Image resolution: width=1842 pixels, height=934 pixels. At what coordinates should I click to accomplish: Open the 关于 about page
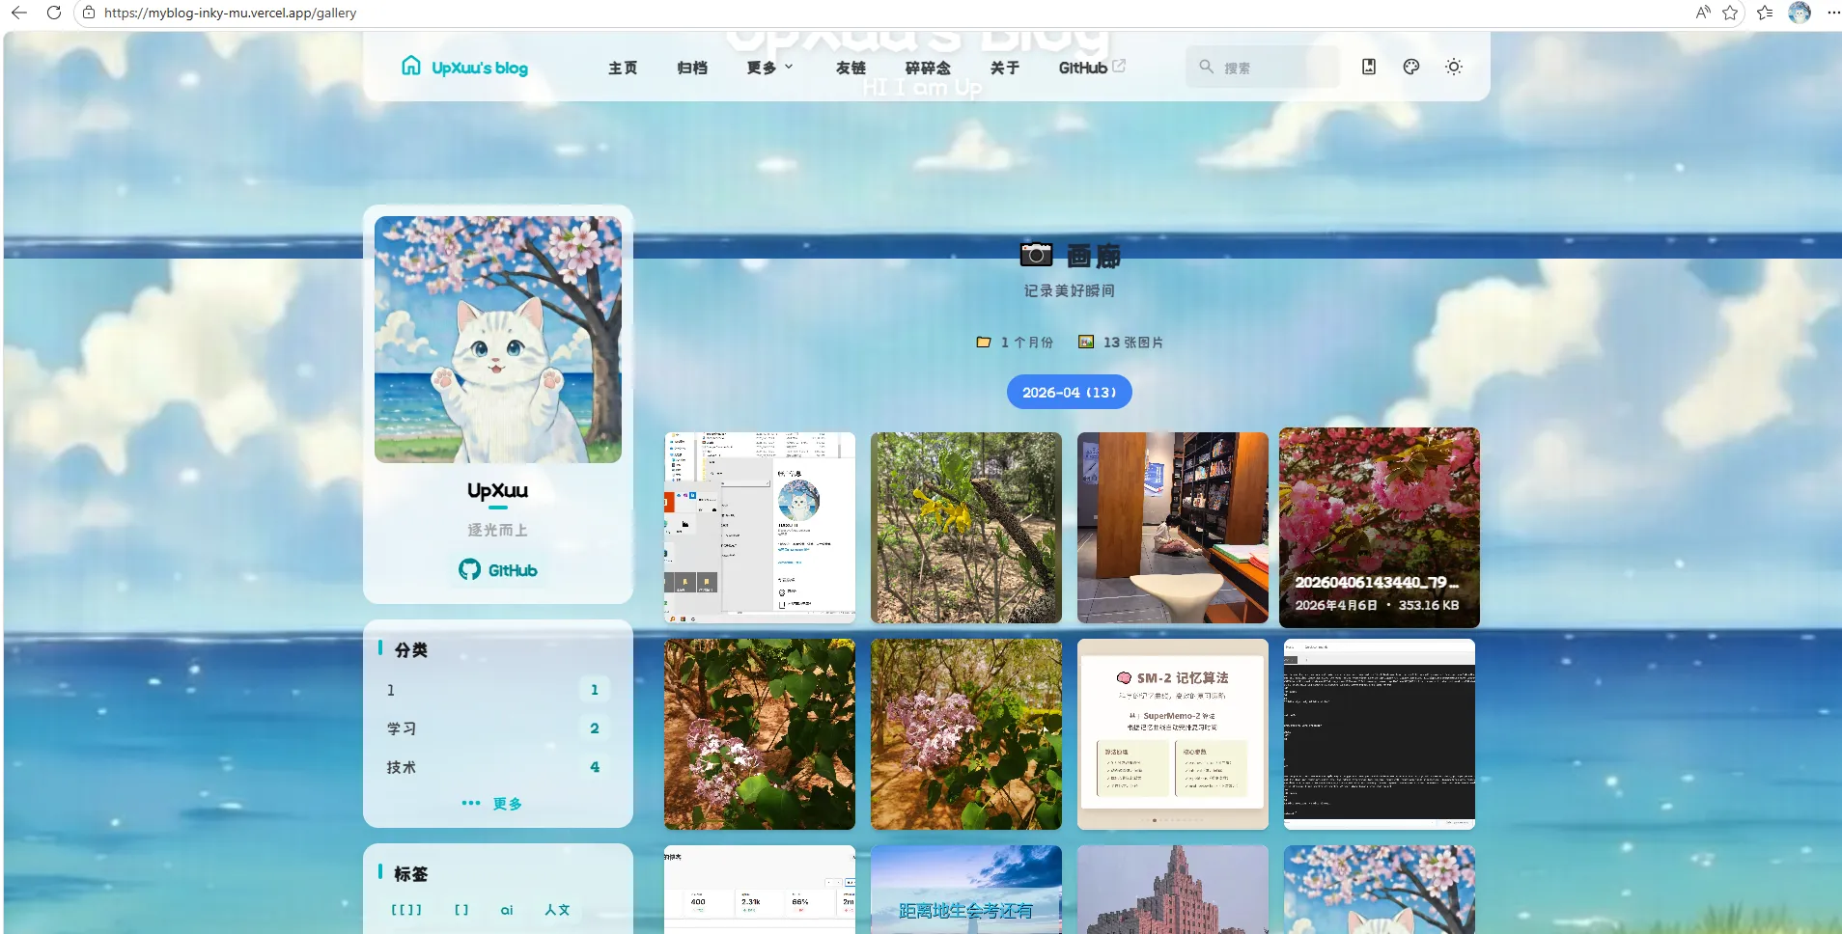[x=1005, y=68]
